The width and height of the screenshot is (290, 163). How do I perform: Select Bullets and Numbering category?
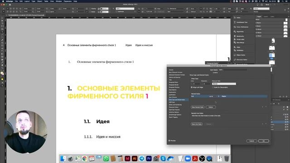point(175,105)
